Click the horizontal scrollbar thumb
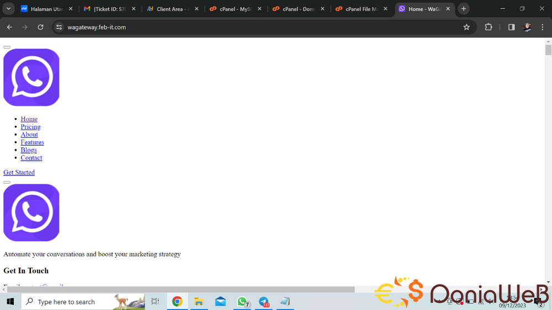The height and width of the screenshot is (310, 552). (181, 289)
